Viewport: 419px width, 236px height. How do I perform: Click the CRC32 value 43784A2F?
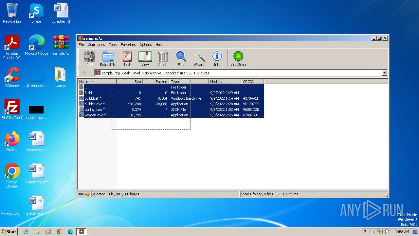[x=251, y=98]
